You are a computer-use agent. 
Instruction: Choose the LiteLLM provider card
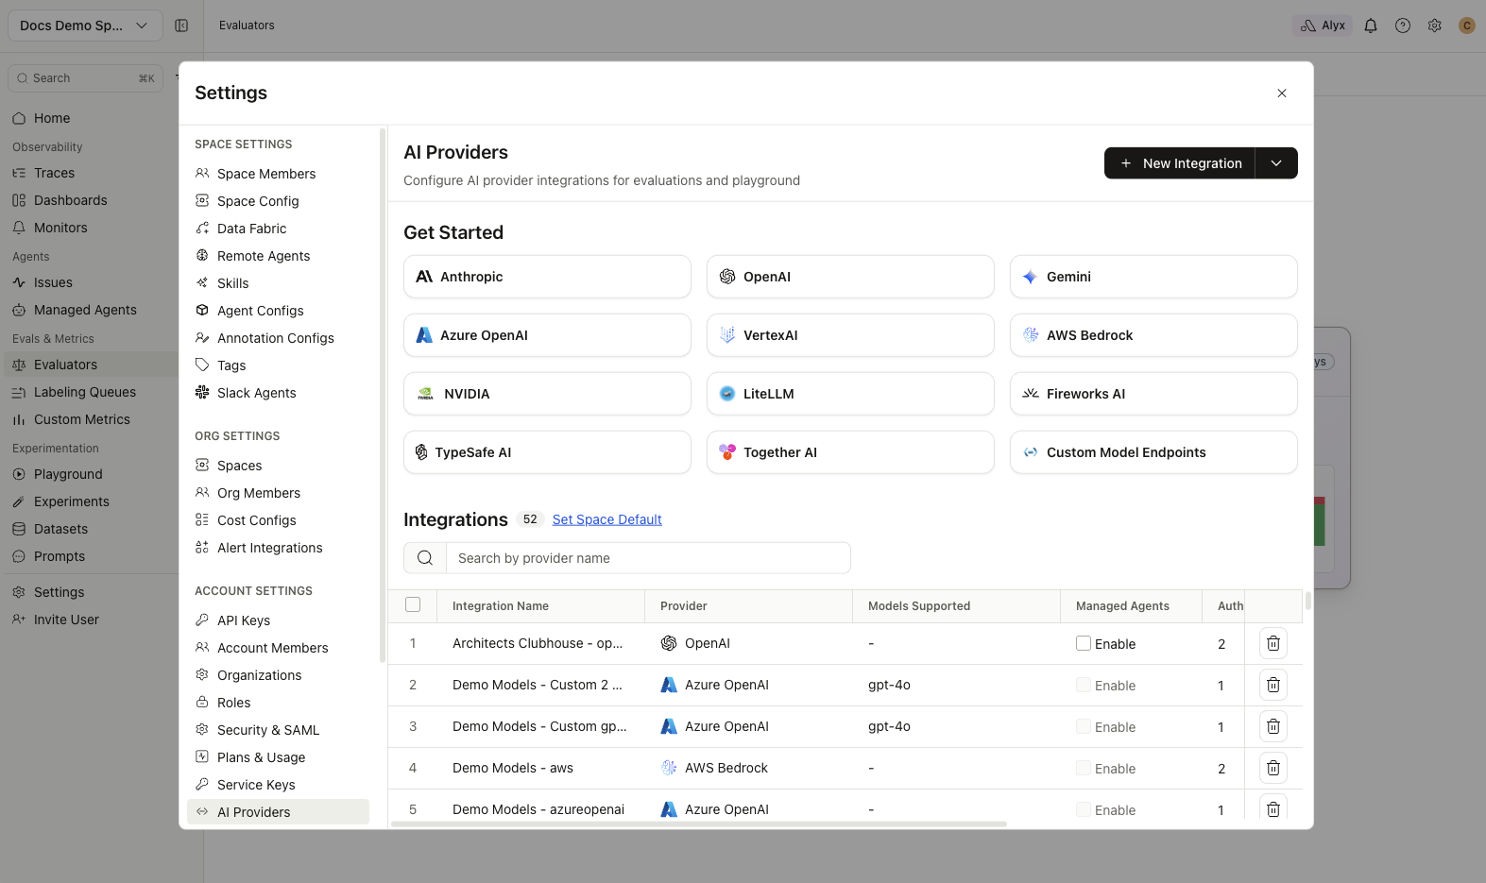(850, 394)
